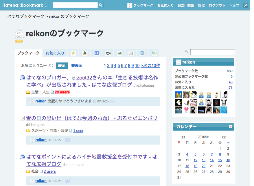
Task: Open the photo image tab icon
Action: point(119,53)
